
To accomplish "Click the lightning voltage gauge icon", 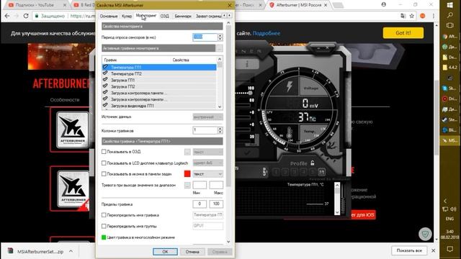I will pos(290,86).
